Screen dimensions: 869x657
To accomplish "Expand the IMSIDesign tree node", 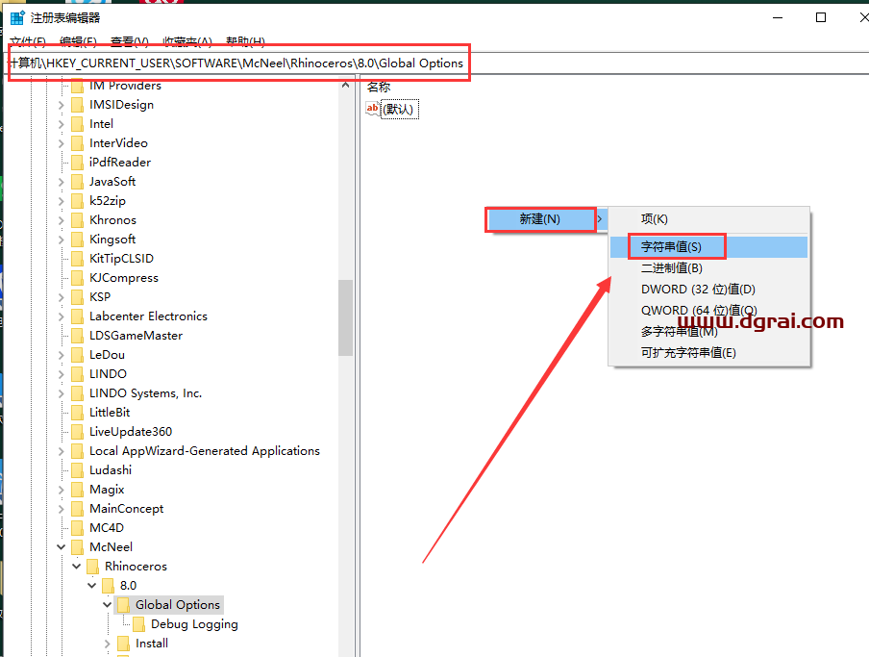I will pos(62,105).
